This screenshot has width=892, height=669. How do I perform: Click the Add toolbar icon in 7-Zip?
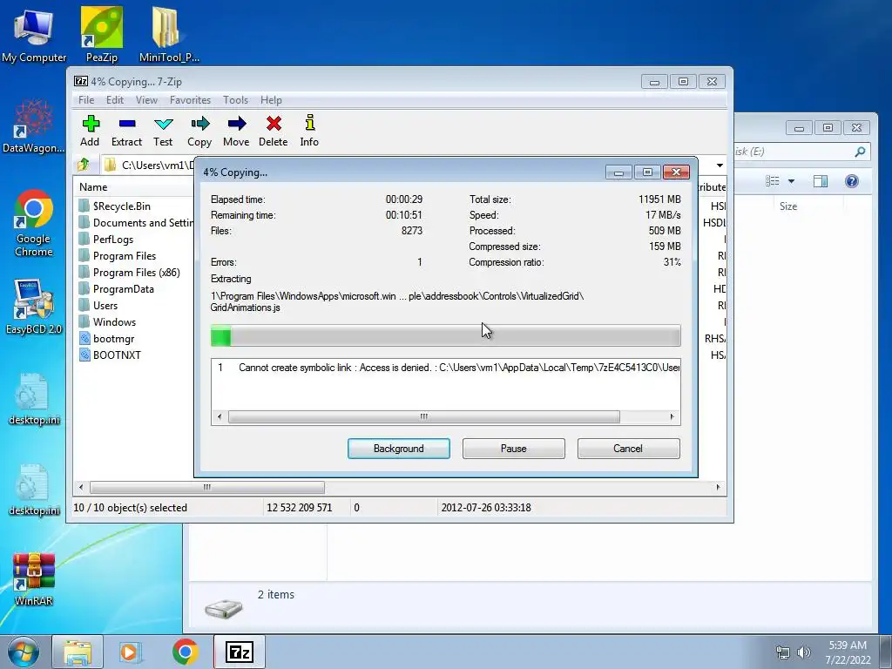[x=90, y=131]
